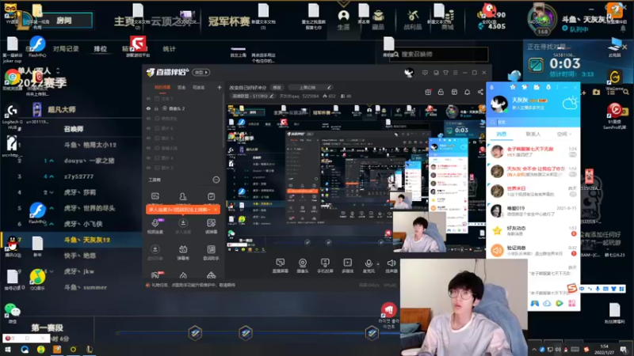Open the microphone options arrow

point(378,263)
